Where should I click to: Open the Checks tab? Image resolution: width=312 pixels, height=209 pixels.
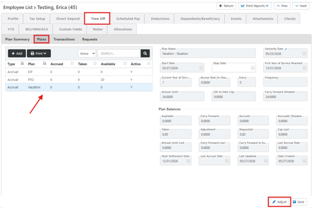(x=289, y=19)
